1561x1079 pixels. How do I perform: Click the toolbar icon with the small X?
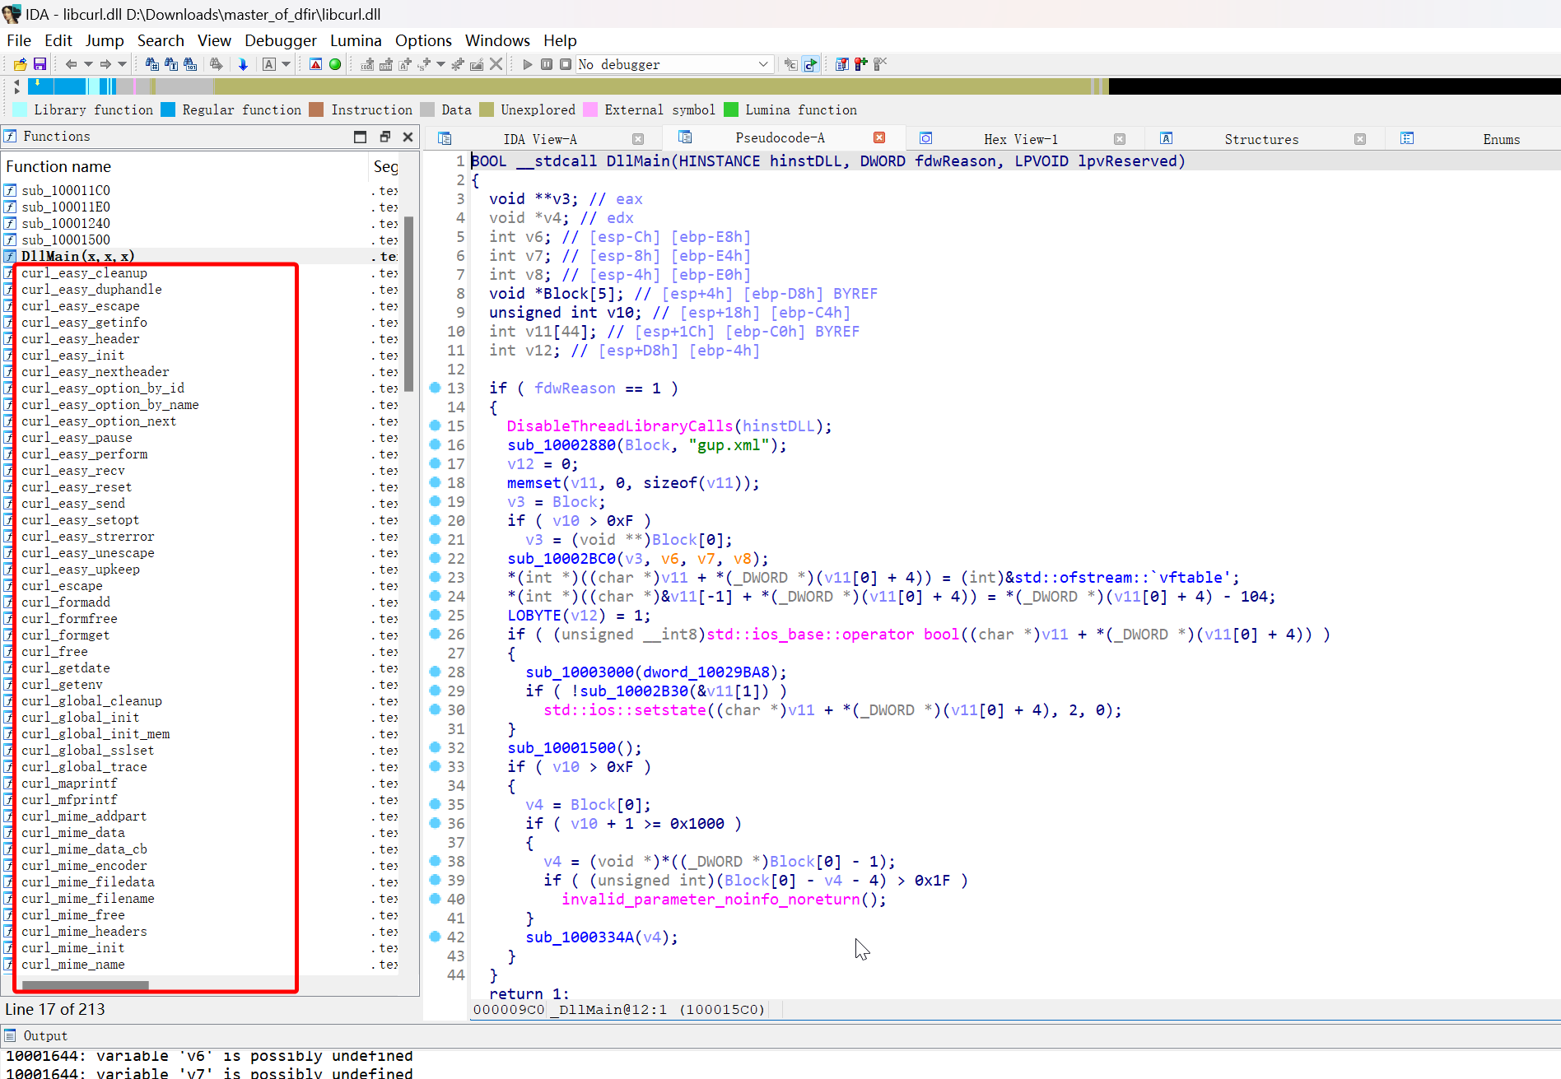click(880, 64)
